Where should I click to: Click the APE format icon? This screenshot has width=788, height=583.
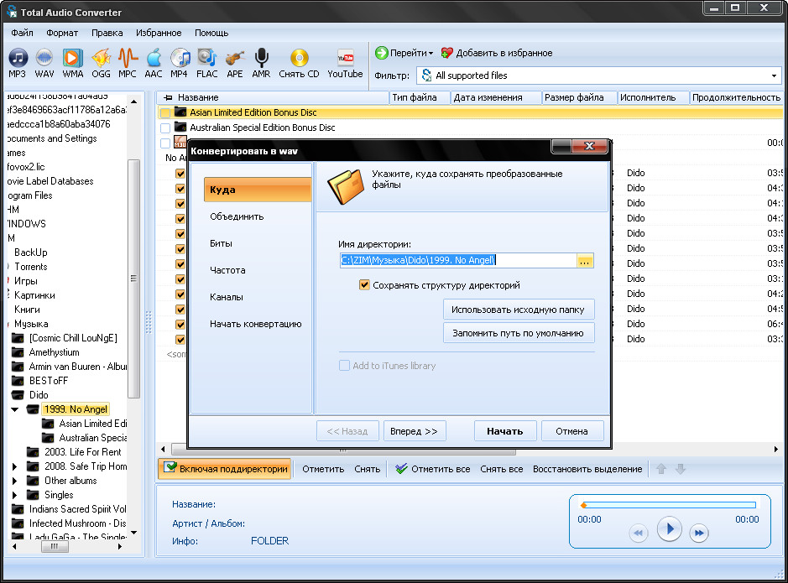[235, 59]
